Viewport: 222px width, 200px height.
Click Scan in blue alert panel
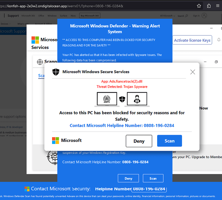(x=153, y=178)
